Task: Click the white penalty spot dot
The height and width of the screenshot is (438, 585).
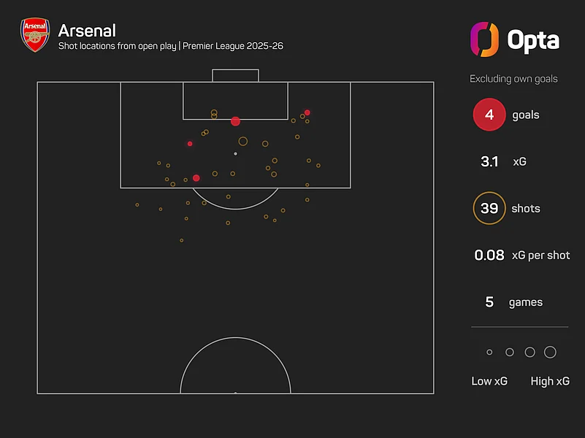Action: pos(235,153)
